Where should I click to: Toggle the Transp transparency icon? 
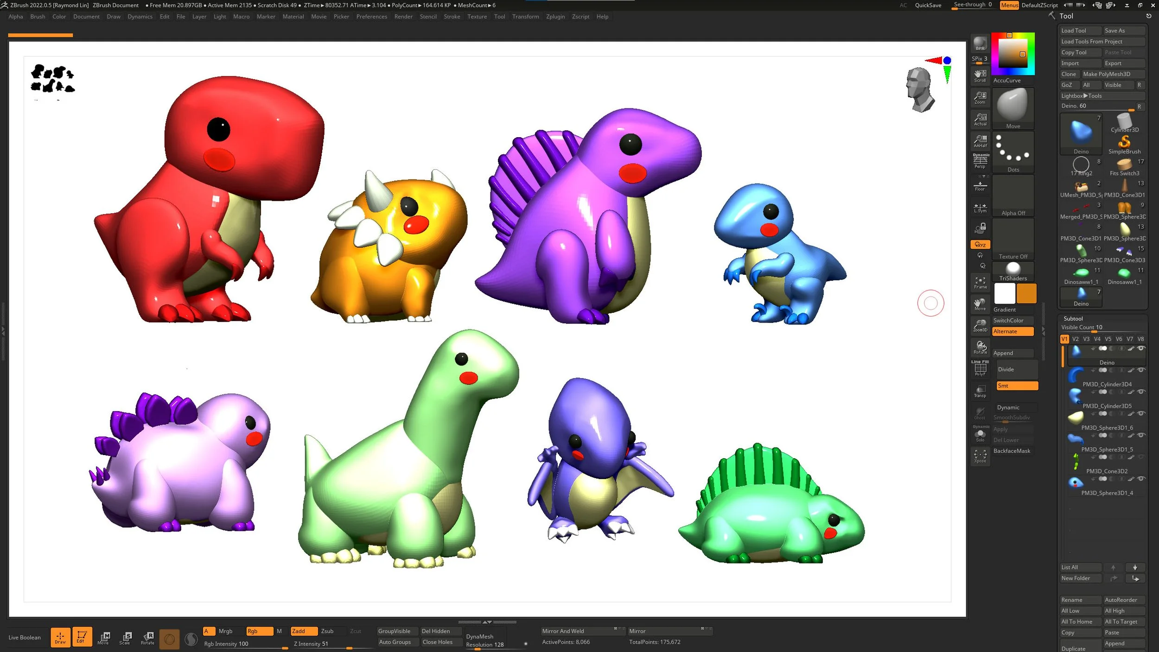[x=980, y=391]
